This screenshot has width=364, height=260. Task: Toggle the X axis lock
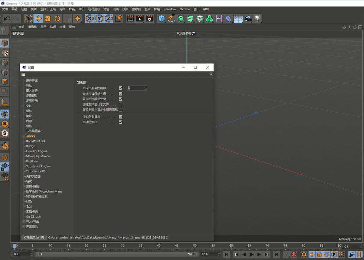[x=90, y=18]
